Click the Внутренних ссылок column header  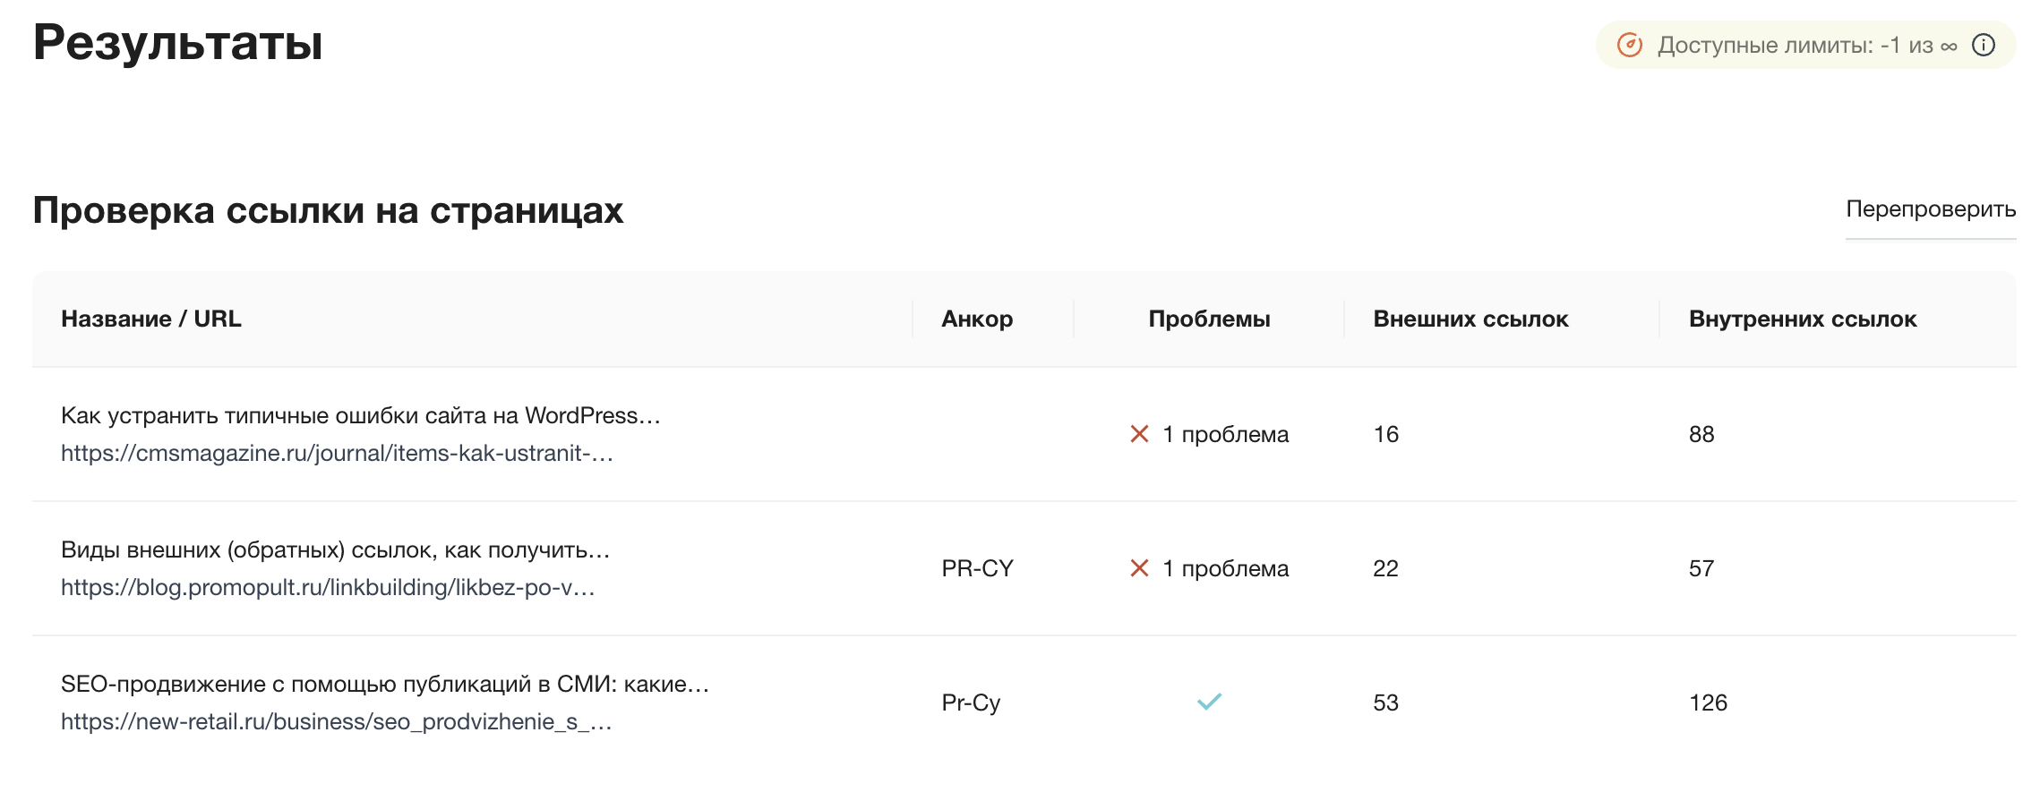(x=1802, y=319)
